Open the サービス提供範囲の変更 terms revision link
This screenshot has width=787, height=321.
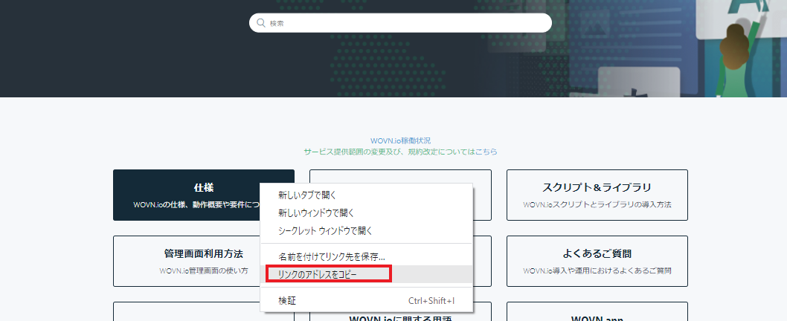pyautogui.click(x=400, y=152)
